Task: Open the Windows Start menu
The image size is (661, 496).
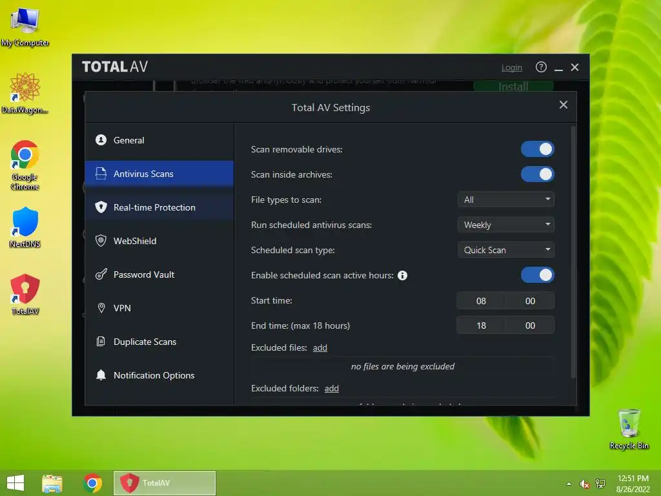Action: pos(15,483)
